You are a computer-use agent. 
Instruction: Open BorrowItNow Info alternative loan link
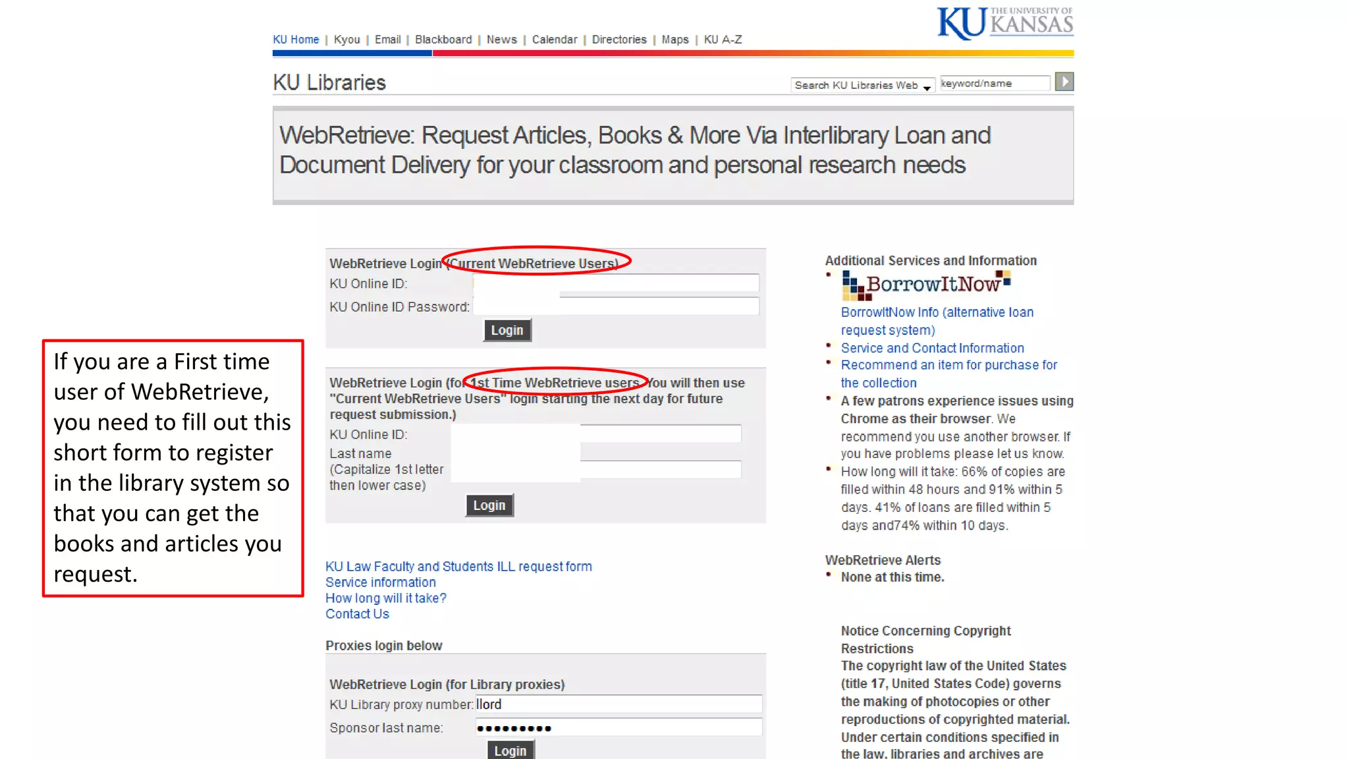[x=937, y=313]
